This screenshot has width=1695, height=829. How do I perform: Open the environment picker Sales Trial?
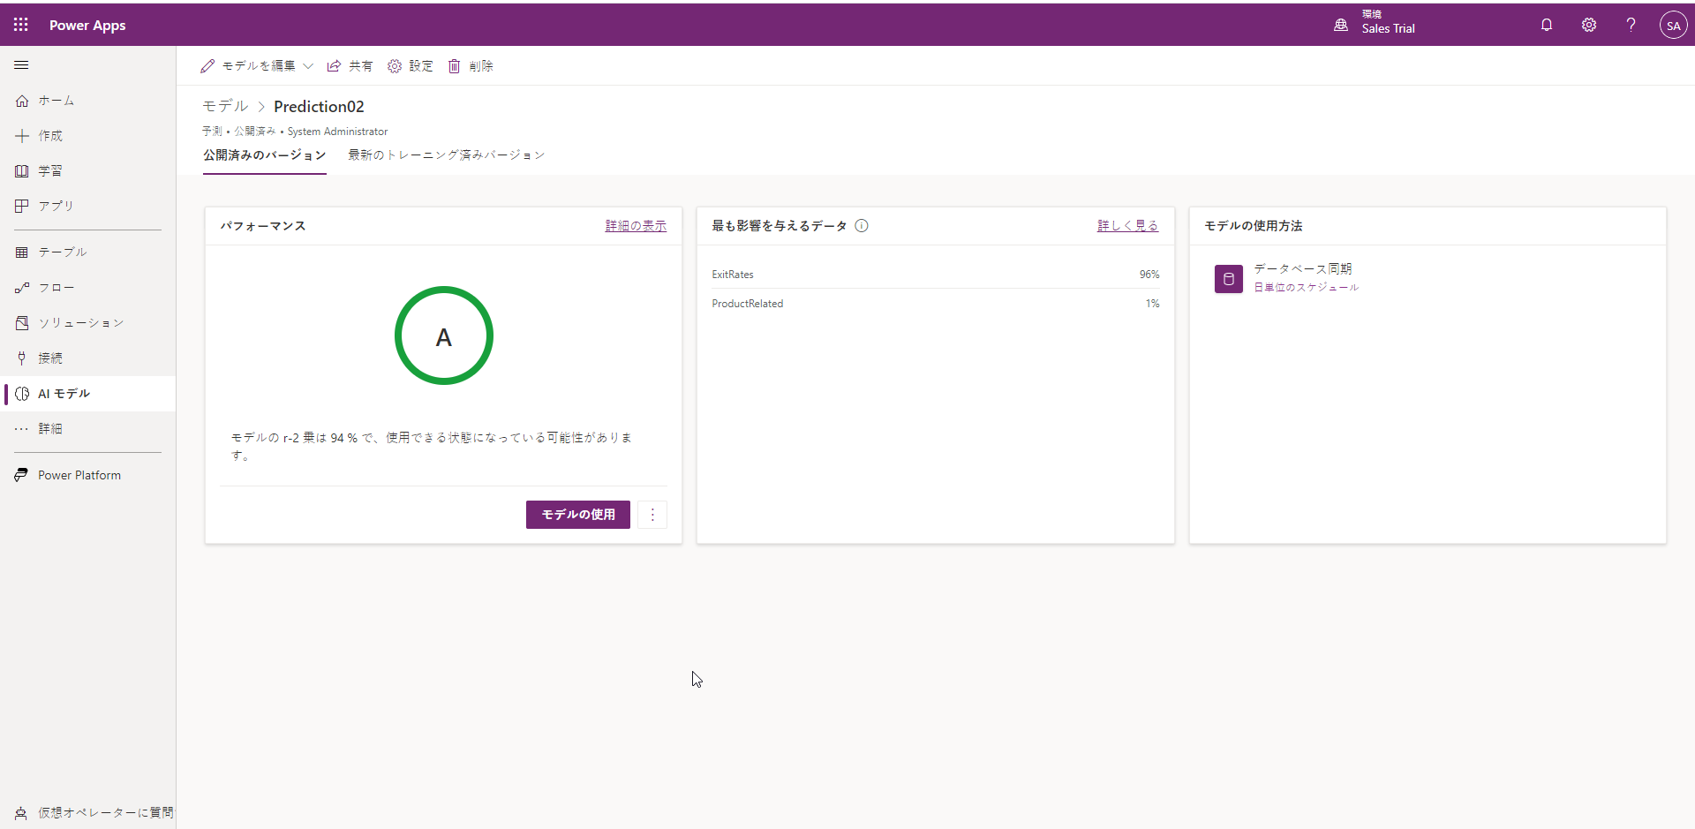click(x=1375, y=25)
